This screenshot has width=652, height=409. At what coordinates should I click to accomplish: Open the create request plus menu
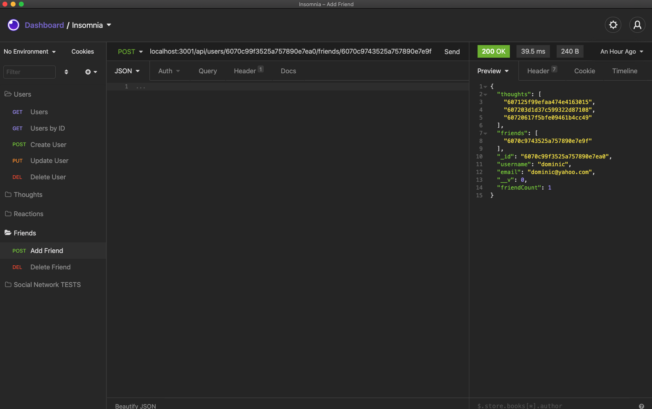91,72
